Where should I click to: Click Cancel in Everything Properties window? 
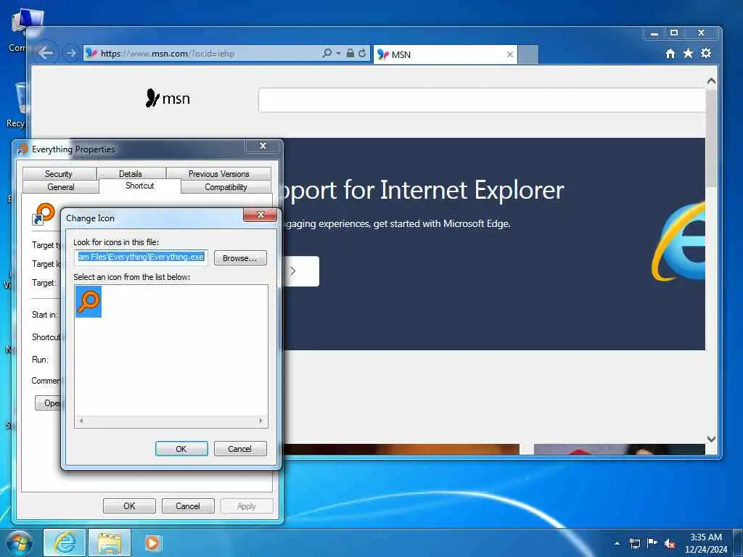coord(188,506)
